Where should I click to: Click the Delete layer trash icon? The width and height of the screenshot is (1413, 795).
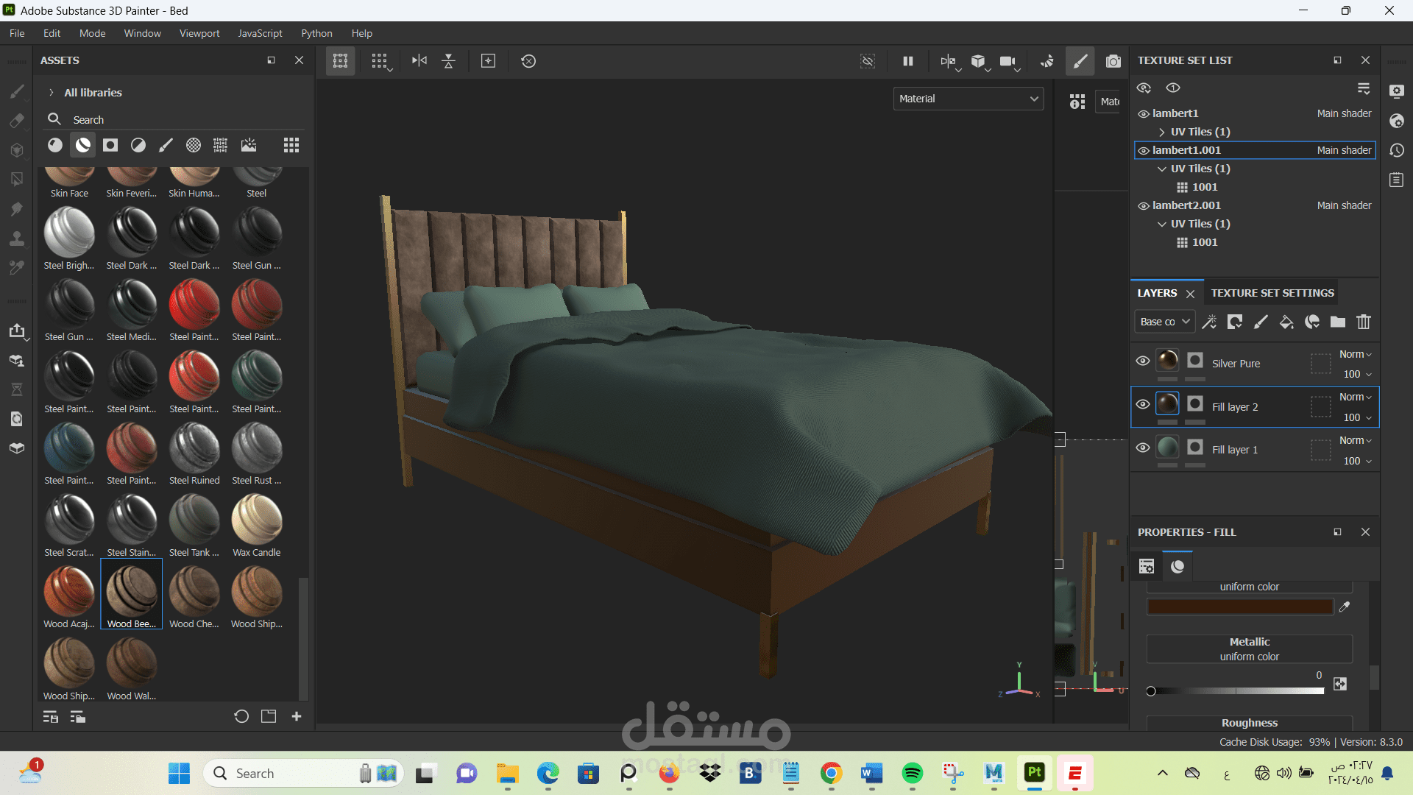pyautogui.click(x=1364, y=322)
